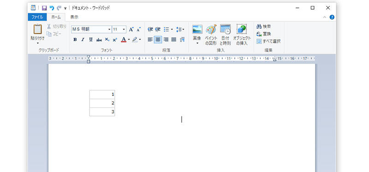Insert a picture with 画像 icon
The width and height of the screenshot is (369, 172).
click(197, 30)
